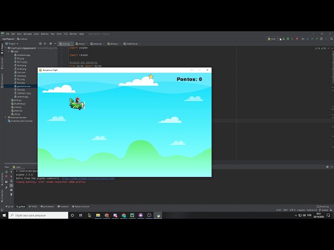Viewport: 334px width, 250px height.
Task: Click the Pin Tab icon in Run panel
Action: tap(6, 187)
